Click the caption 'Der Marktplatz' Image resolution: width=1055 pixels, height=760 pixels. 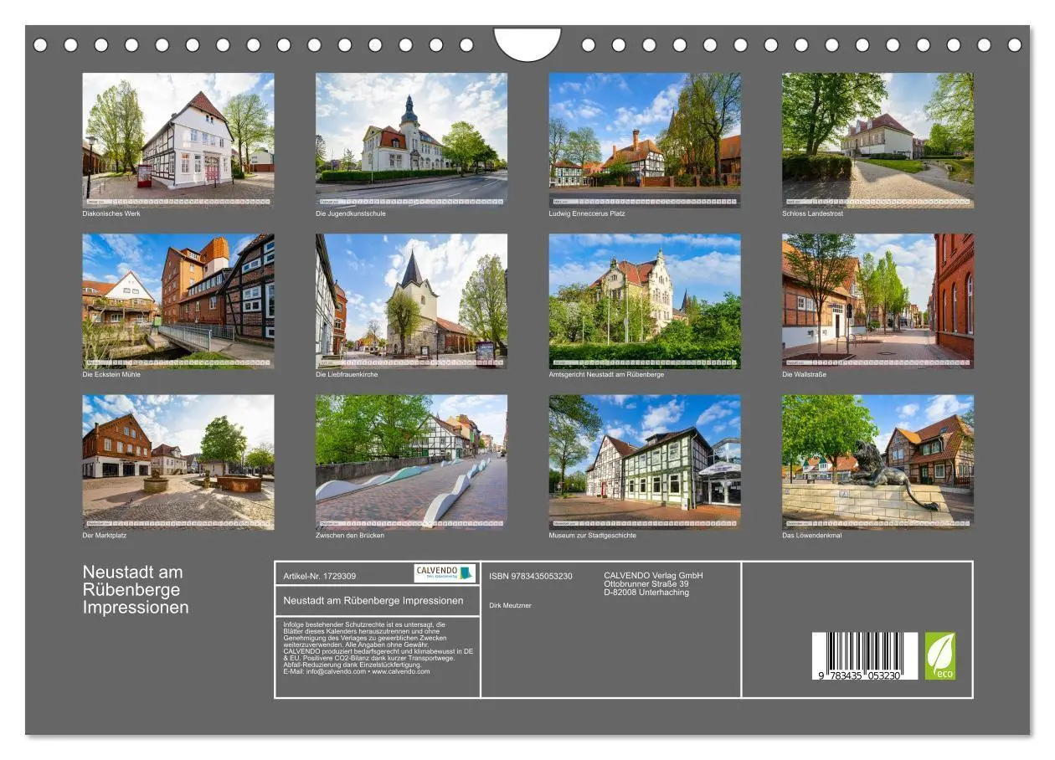tap(105, 535)
